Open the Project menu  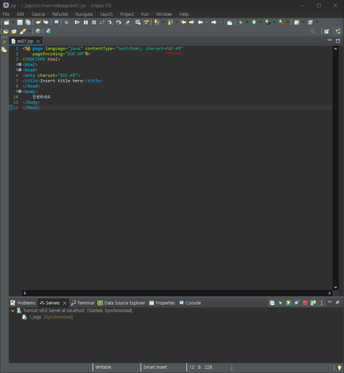(x=127, y=14)
